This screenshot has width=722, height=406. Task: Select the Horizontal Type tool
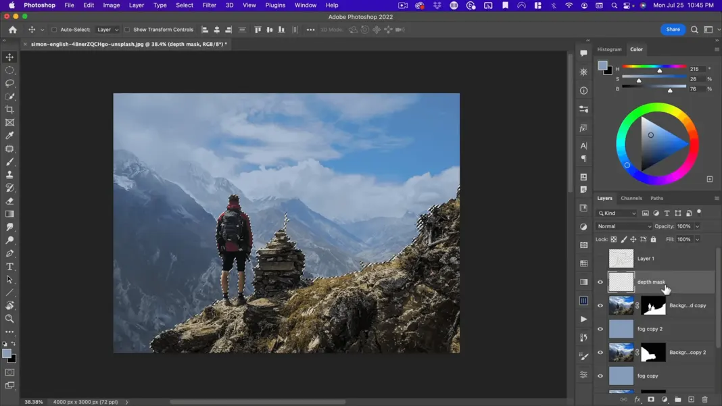point(9,267)
